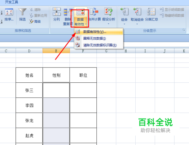Image resolution: width=189 pixels, height=145 pixels.
Task: Click the 姓名 header cell
Action: 29,75
